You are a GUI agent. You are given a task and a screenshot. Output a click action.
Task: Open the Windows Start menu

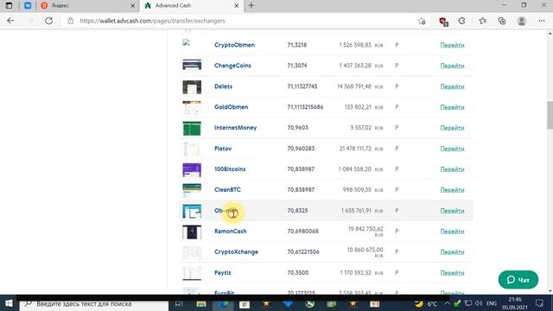[9, 303]
